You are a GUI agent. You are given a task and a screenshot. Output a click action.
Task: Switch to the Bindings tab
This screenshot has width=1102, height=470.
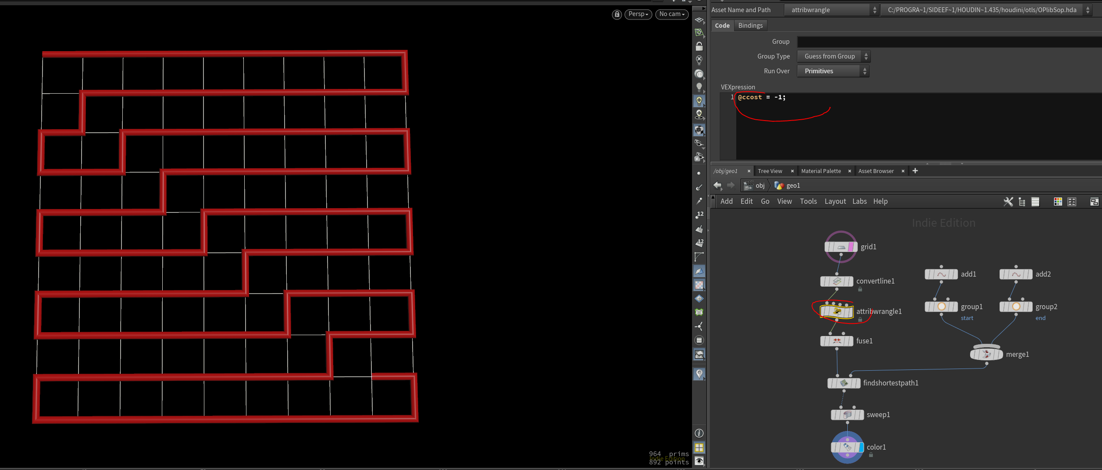click(750, 26)
